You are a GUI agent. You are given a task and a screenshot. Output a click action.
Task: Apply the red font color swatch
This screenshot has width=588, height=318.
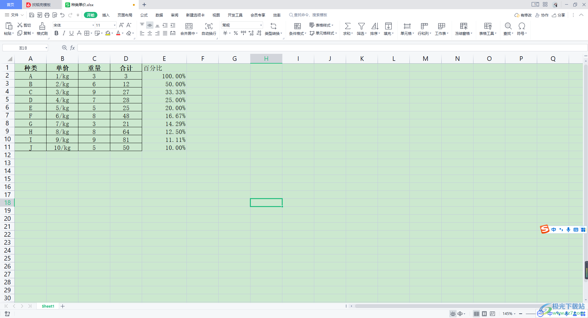[x=118, y=33]
